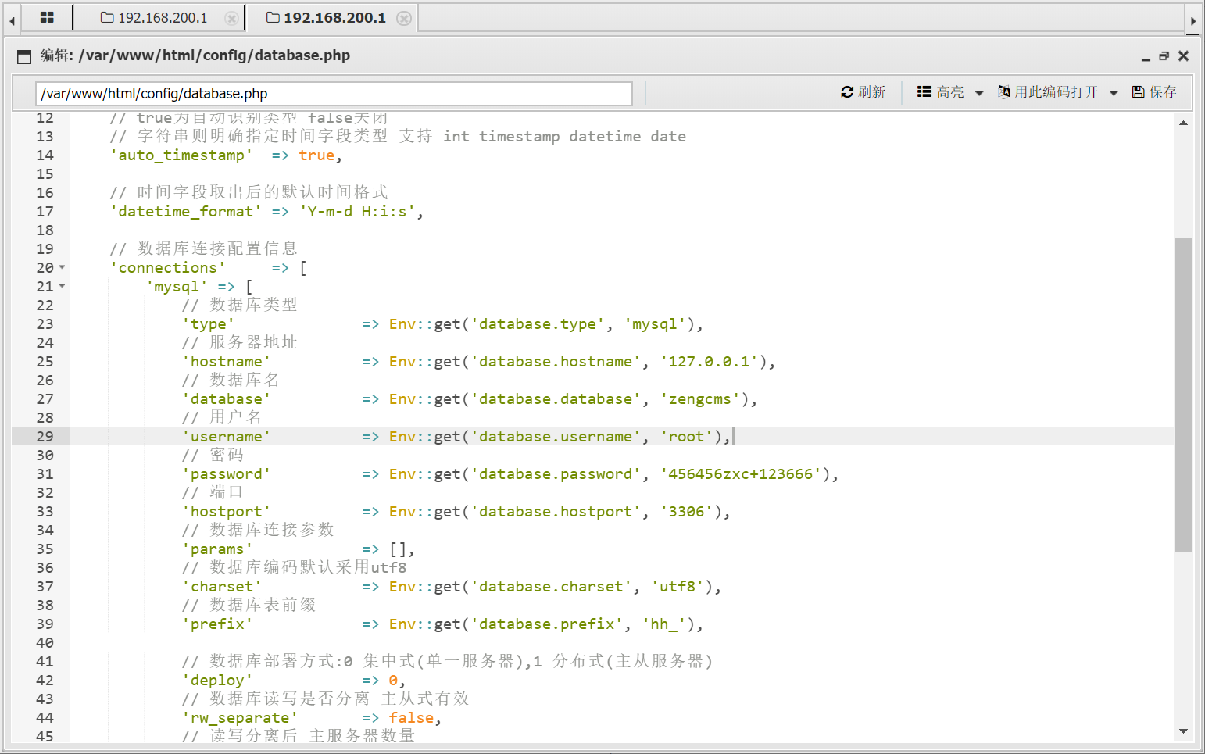
Task: Click the 'params' key text
Action: click(x=217, y=549)
